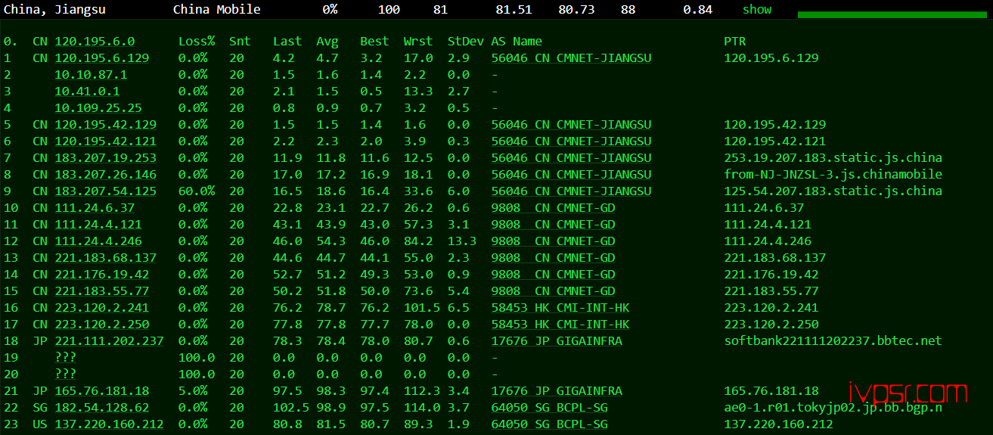The image size is (993, 435).
Task: Open IP link 165.76.181.18 in hop 21
Action: pos(102,391)
